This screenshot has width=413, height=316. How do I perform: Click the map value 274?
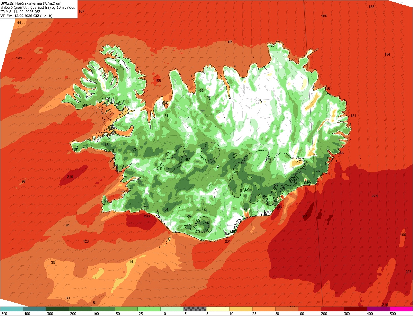coord(374,196)
